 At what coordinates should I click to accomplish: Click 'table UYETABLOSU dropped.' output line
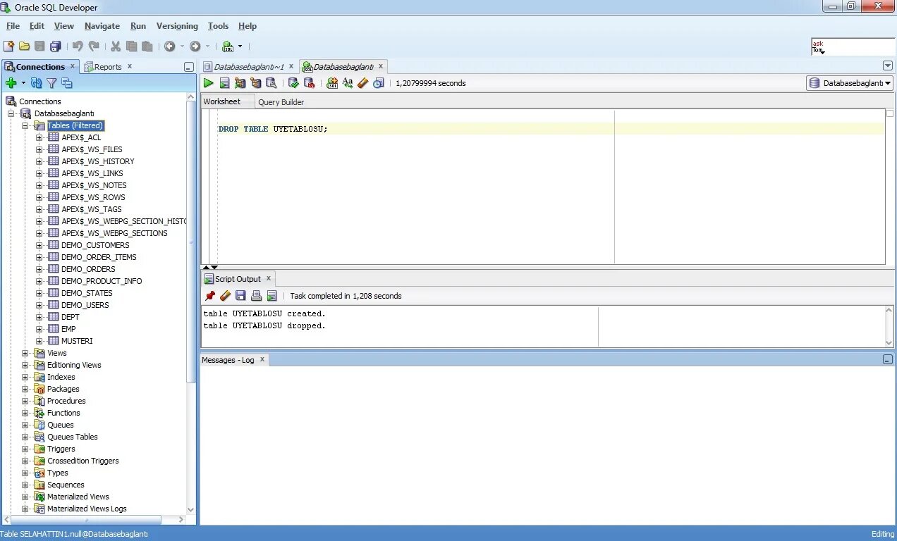tap(264, 325)
